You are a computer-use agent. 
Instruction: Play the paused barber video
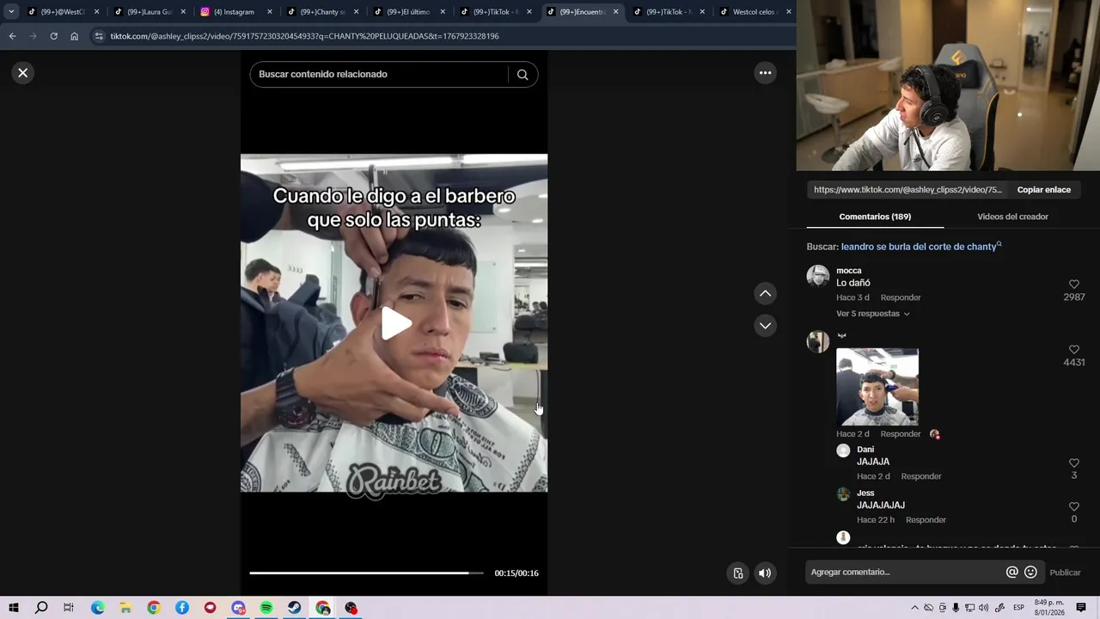[395, 323]
